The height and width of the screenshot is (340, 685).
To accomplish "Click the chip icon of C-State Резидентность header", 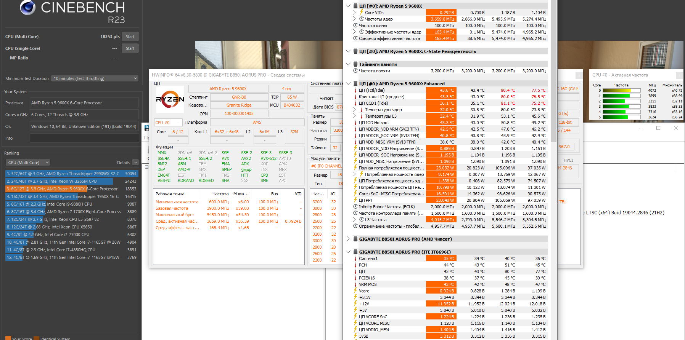I will (x=355, y=51).
